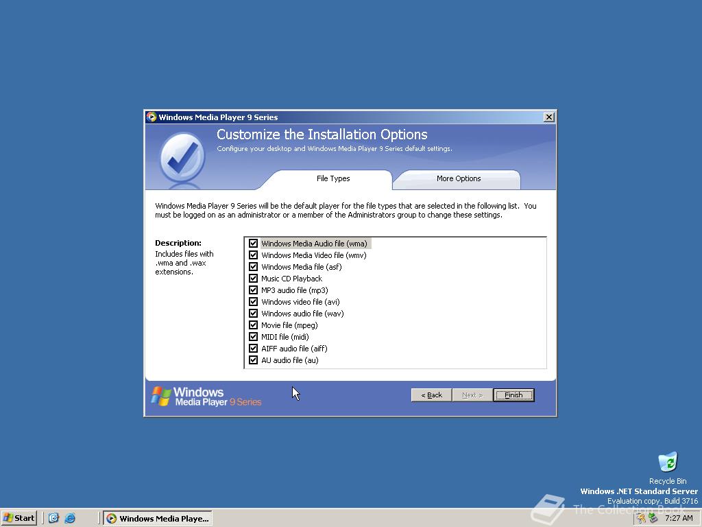This screenshot has height=527, width=702.
Task: Select 'Music CD Playback' list text
Action: (291, 279)
